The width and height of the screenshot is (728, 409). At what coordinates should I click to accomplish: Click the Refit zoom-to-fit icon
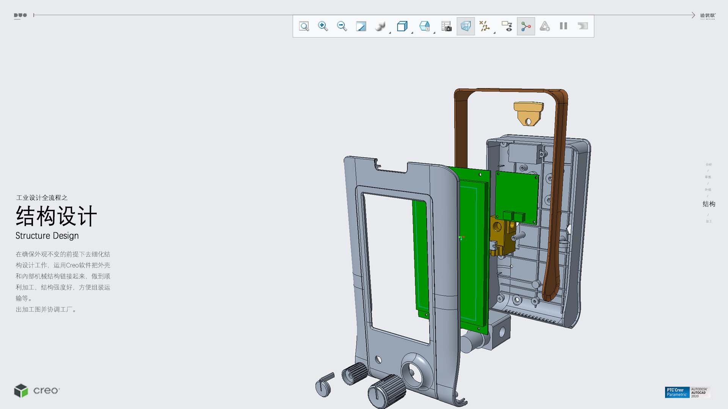click(304, 26)
